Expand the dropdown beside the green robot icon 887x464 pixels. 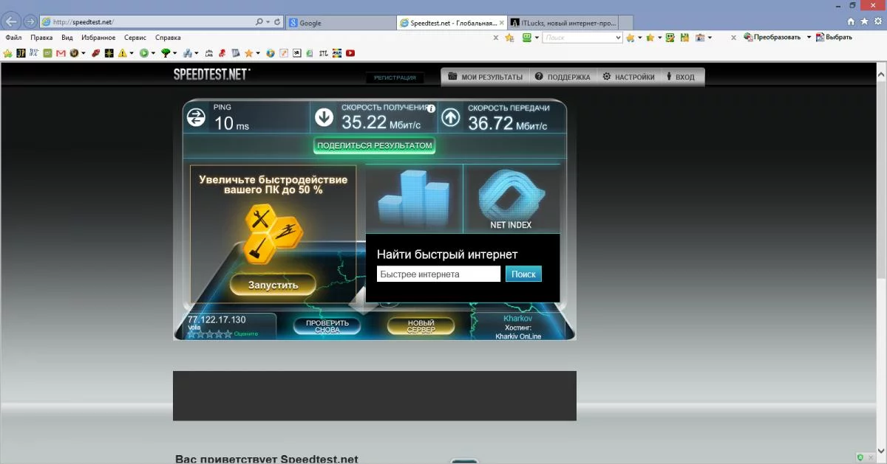tap(537, 37)
